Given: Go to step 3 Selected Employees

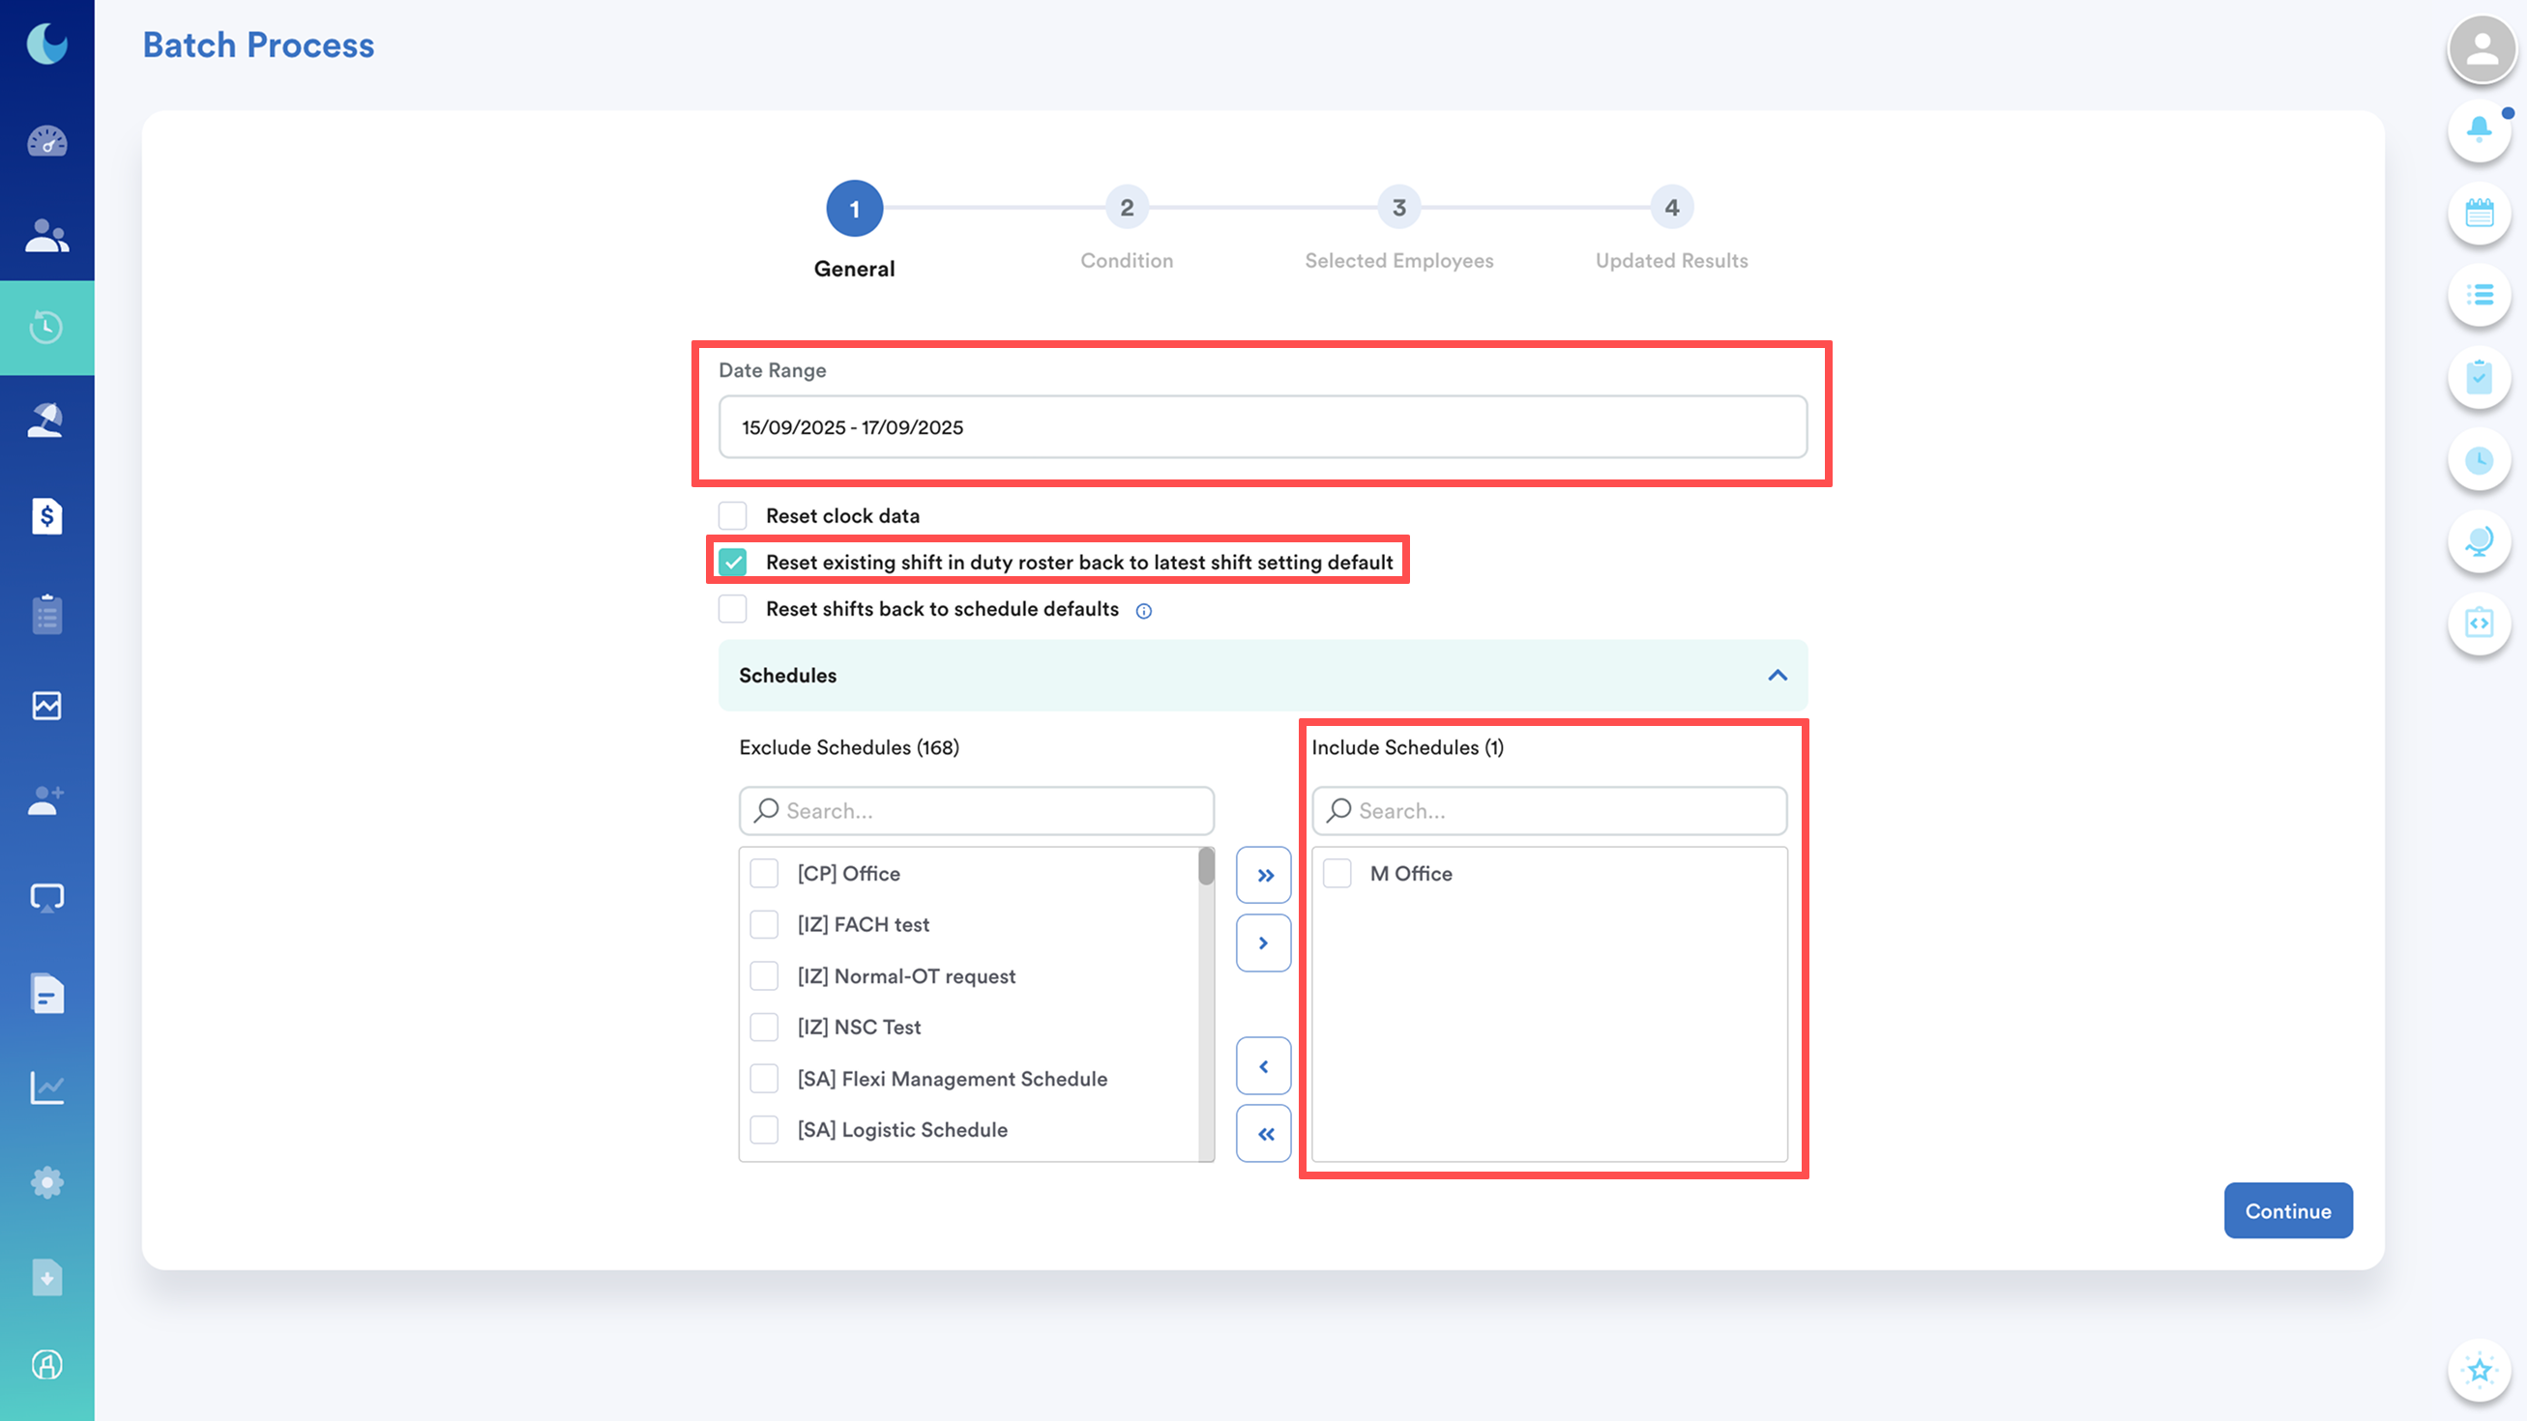Looking at the screenshot, I should tap(1398, 208).
